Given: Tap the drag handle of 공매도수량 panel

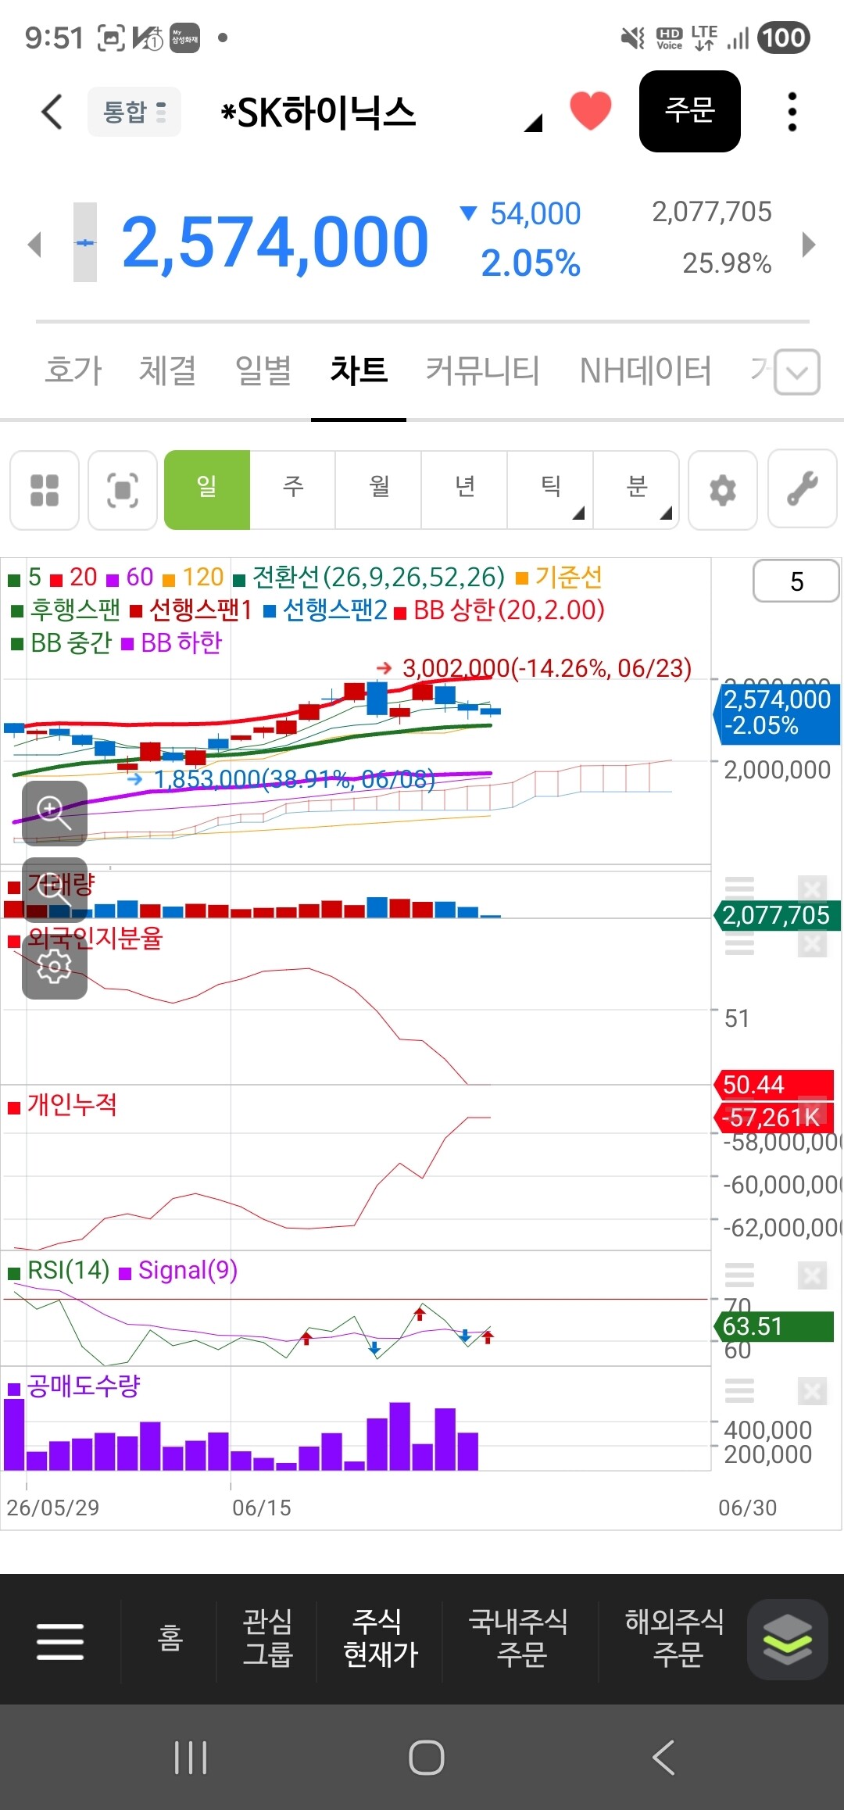Looking at the screenshot, I should (739, 1390).
